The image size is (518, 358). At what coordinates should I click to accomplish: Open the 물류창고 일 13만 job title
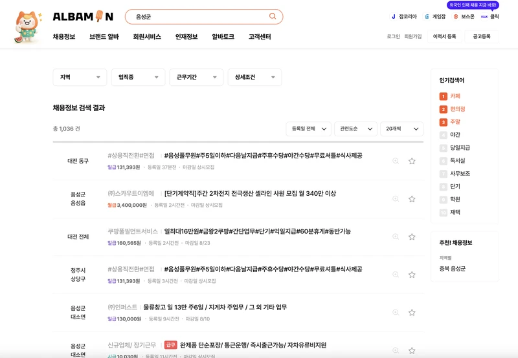[x=215, y=307]
